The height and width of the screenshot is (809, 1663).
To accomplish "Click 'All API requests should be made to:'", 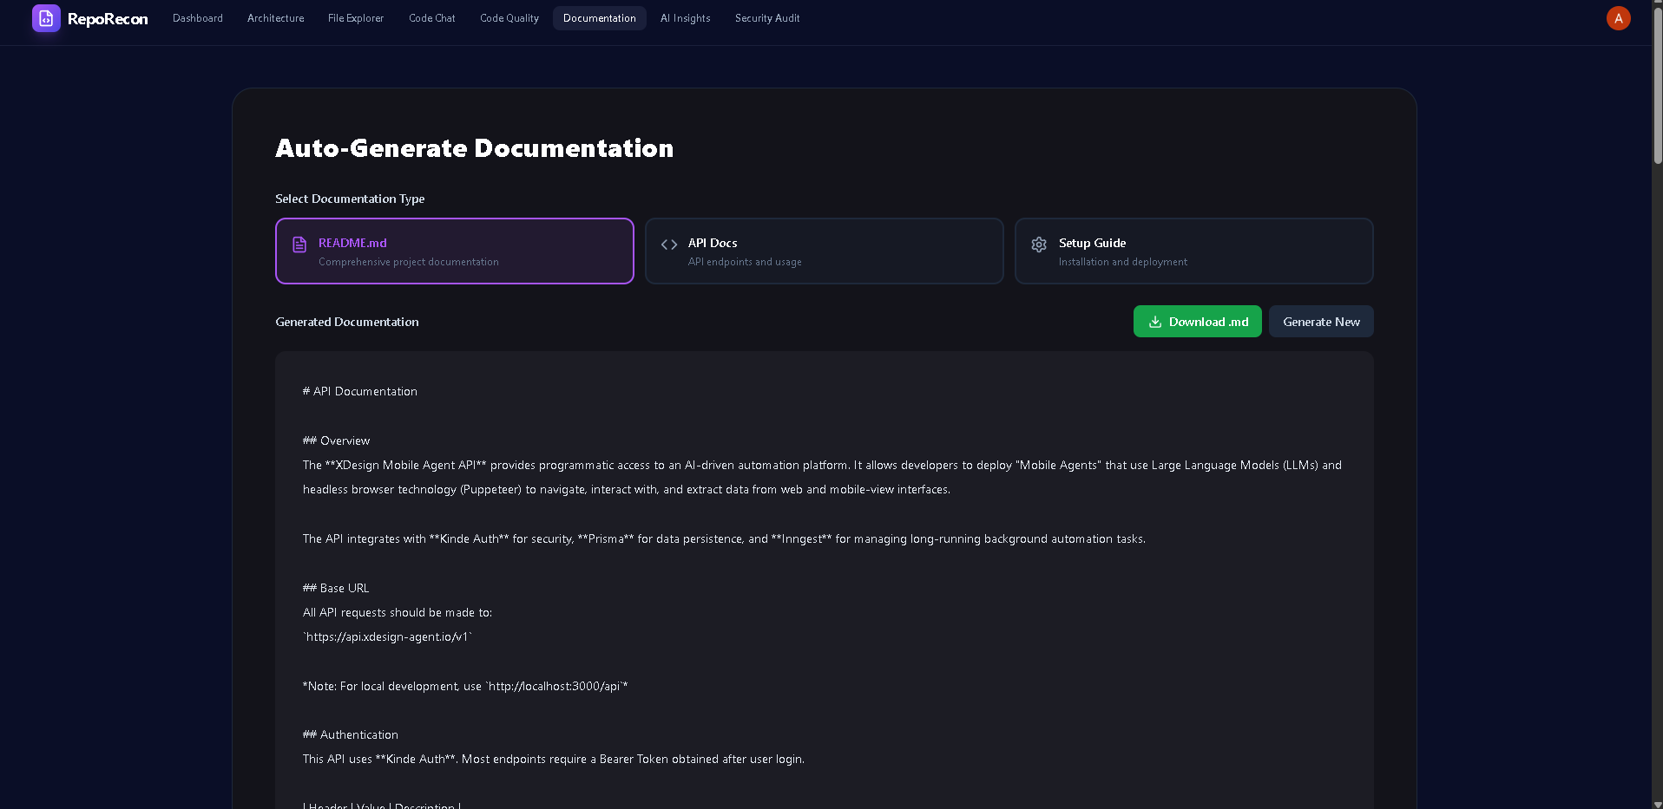I will 398,613.
